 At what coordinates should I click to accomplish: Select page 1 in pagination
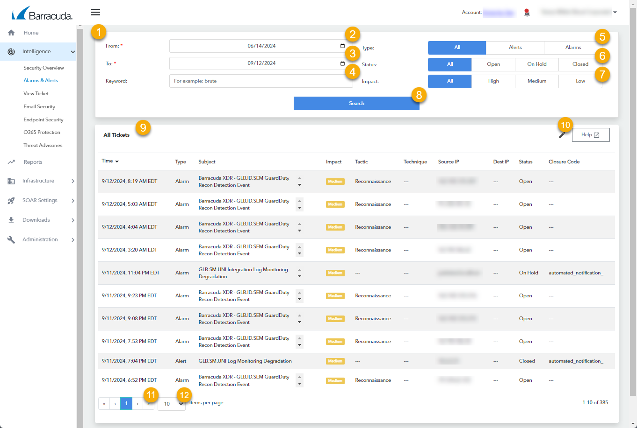pyautogui.click(x=126, y=404)
